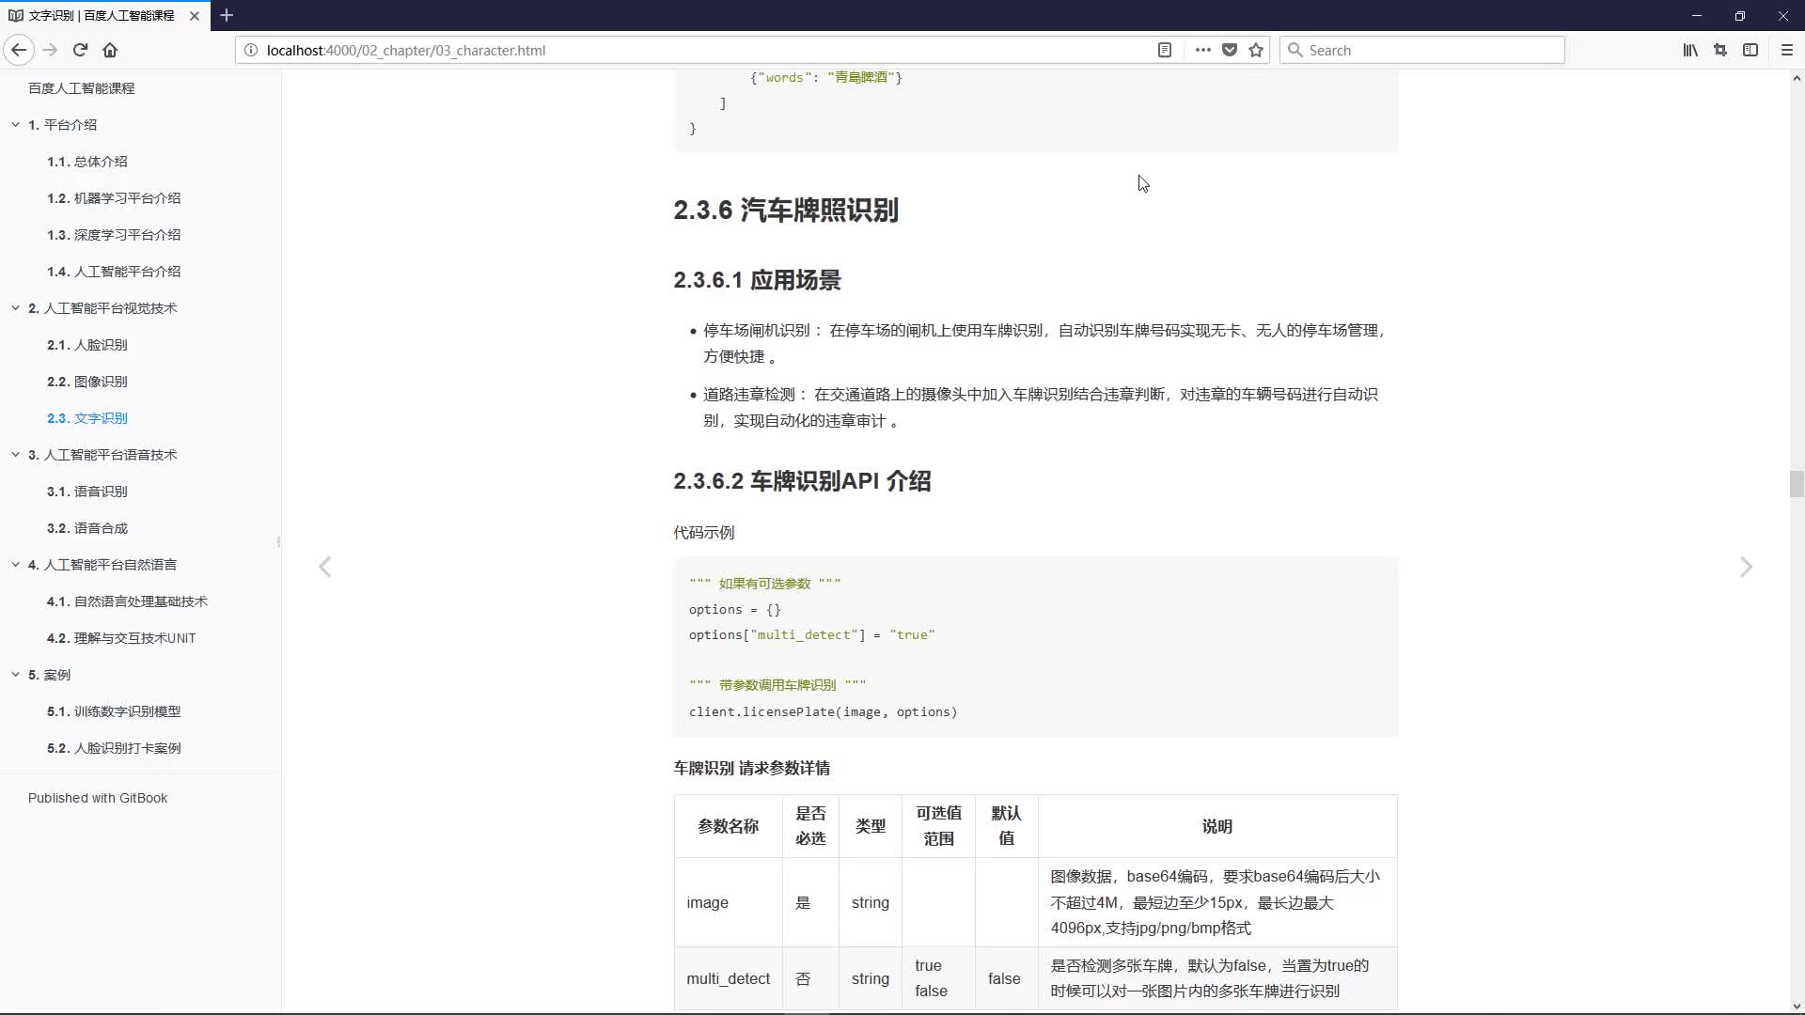Open the Library icon in toolbar

tap(1690, 50)
